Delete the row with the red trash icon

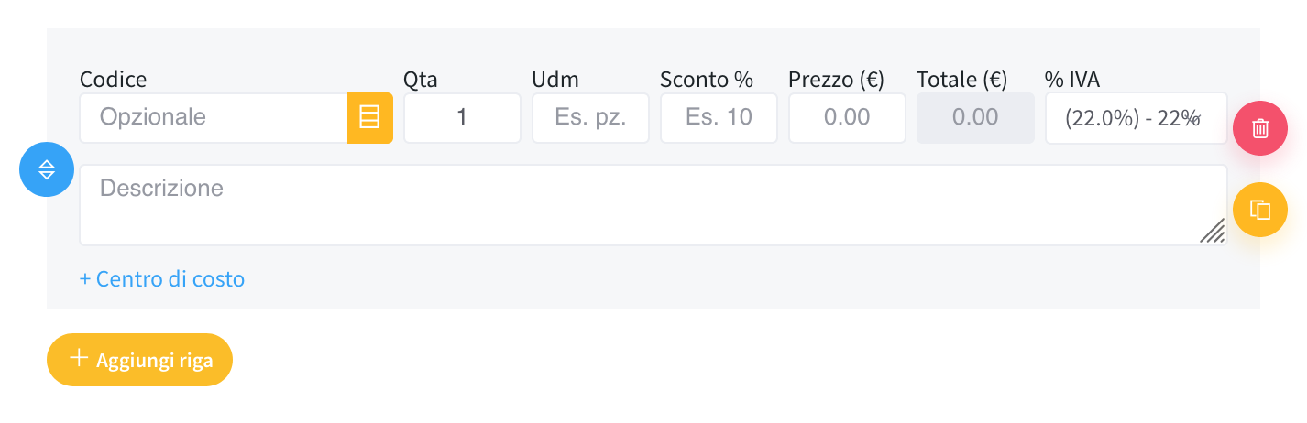[x=1260, y=128]
